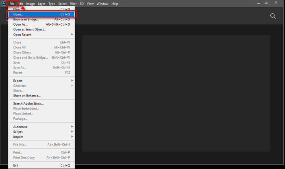The width and height of the screenshot is (285, 169).
Task: Open the Image menu
Action: tap(30, 4)
